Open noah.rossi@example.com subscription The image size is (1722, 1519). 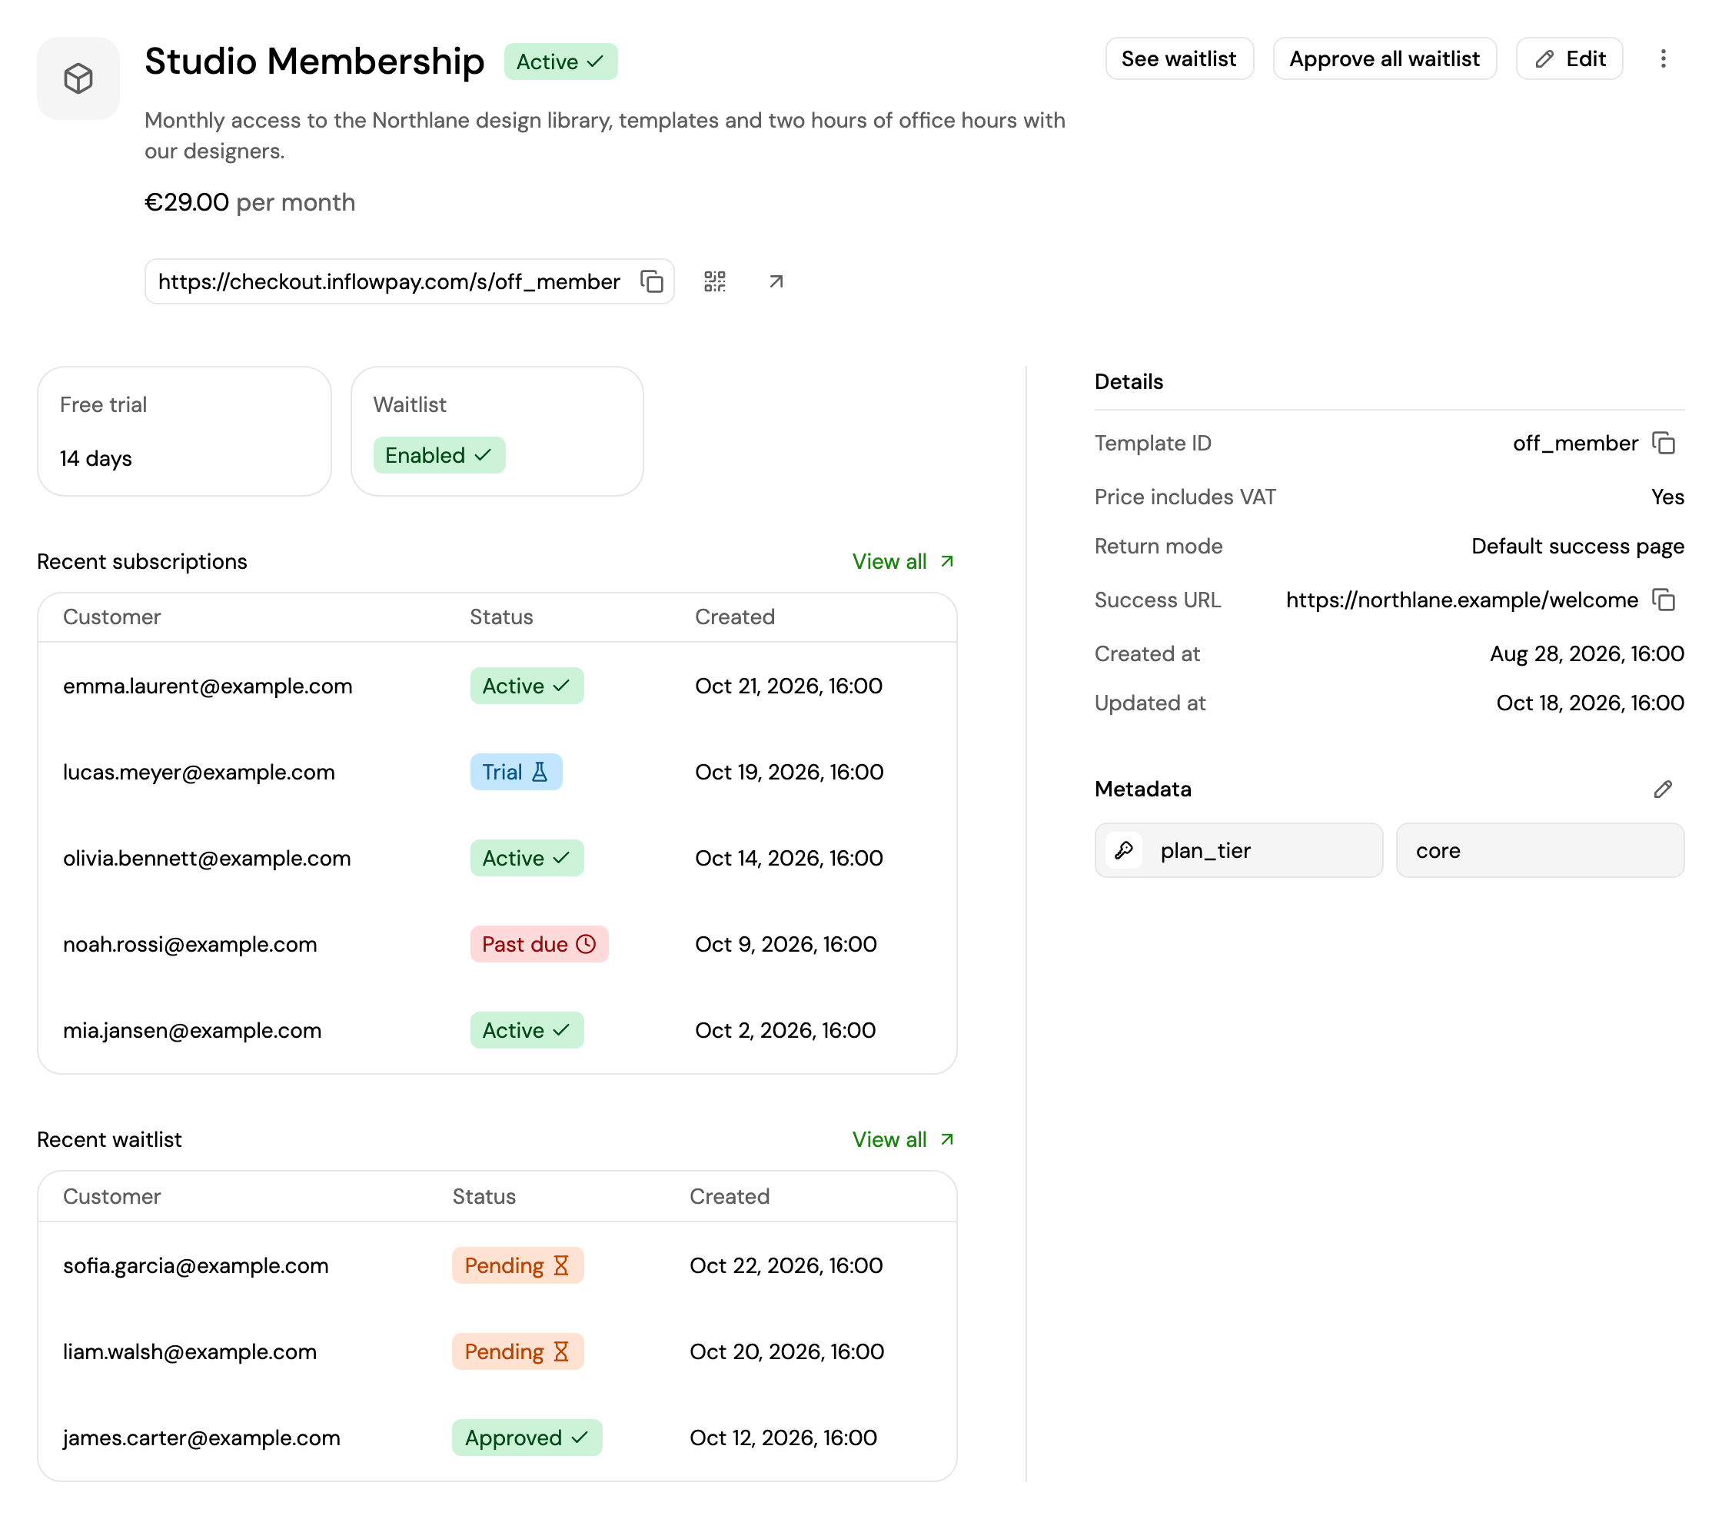coord(497,945)
